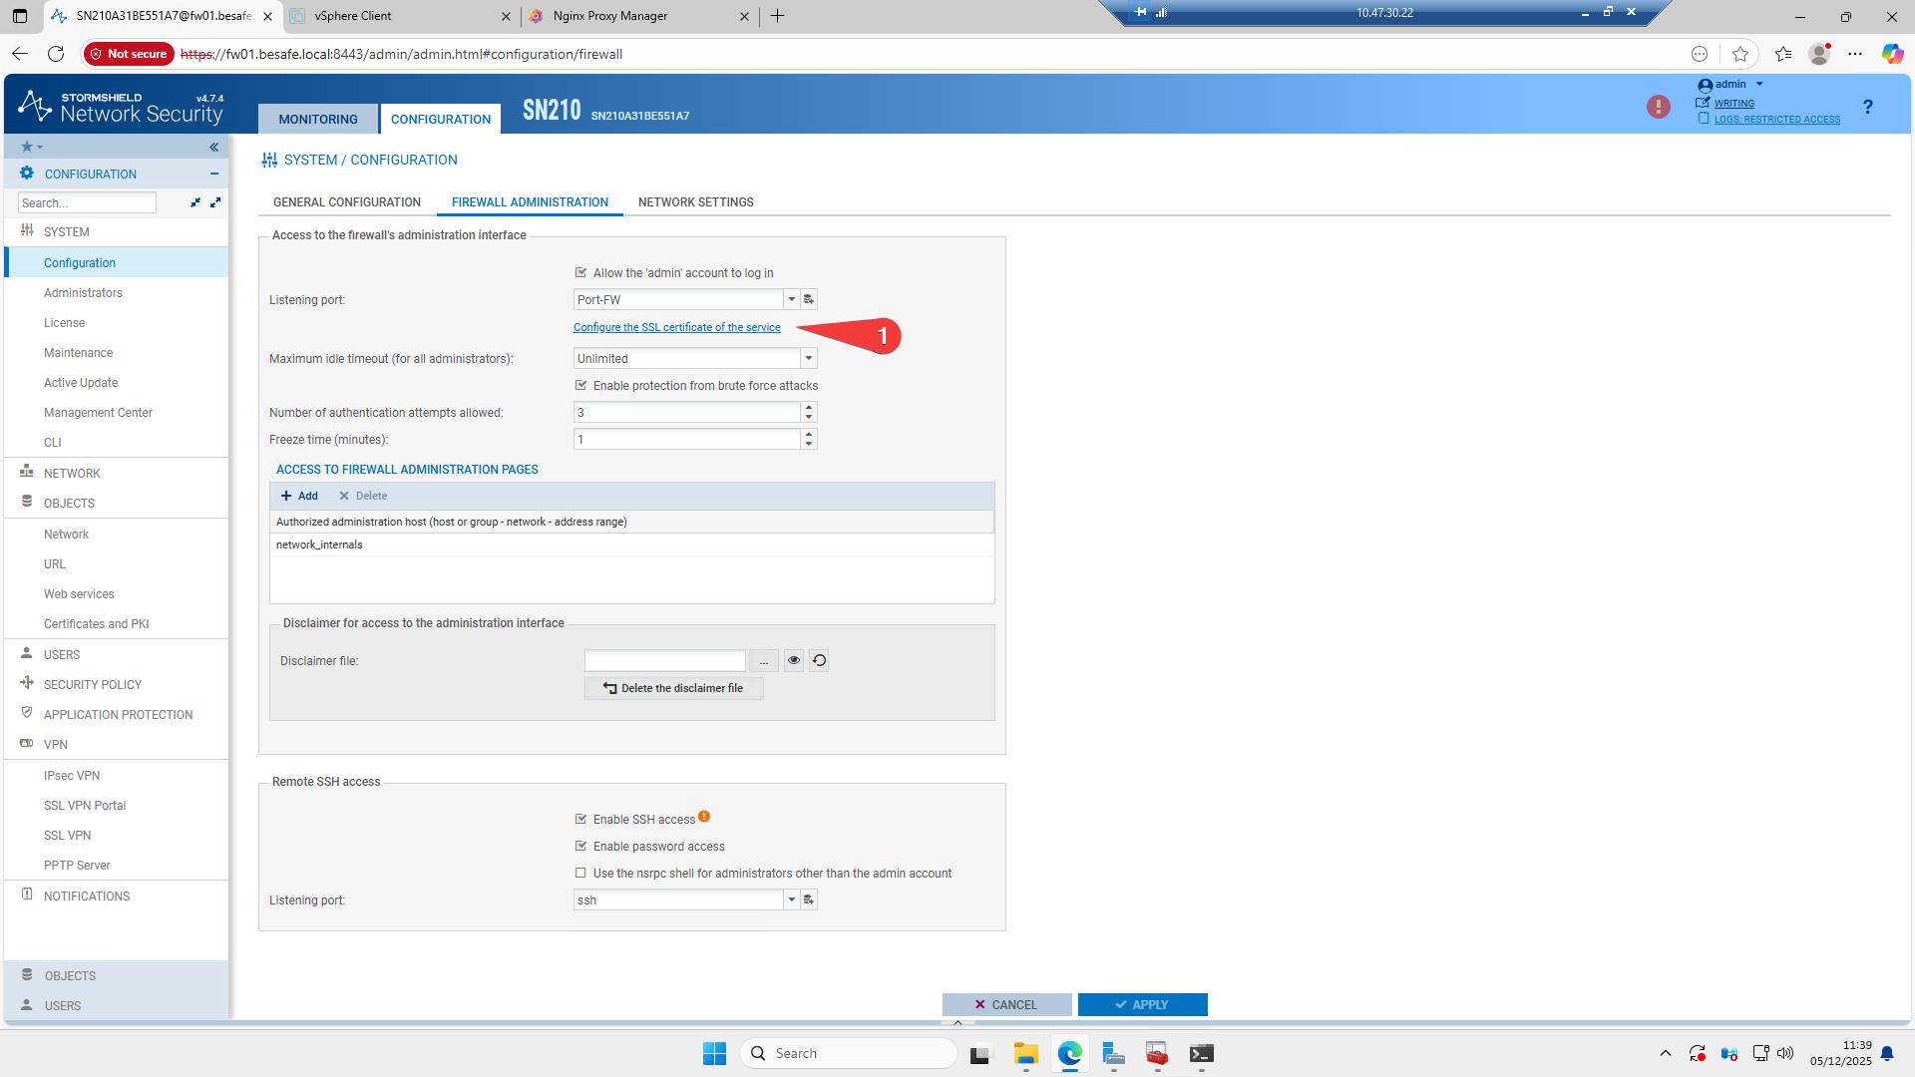Reset the disclaimer file with refresh icon

point(819,660)
